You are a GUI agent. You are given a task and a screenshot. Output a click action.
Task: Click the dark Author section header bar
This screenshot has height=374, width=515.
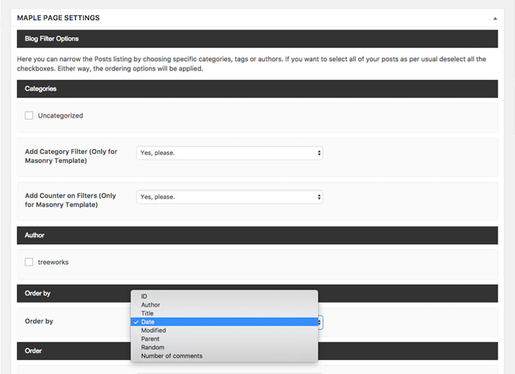[257, 235]
